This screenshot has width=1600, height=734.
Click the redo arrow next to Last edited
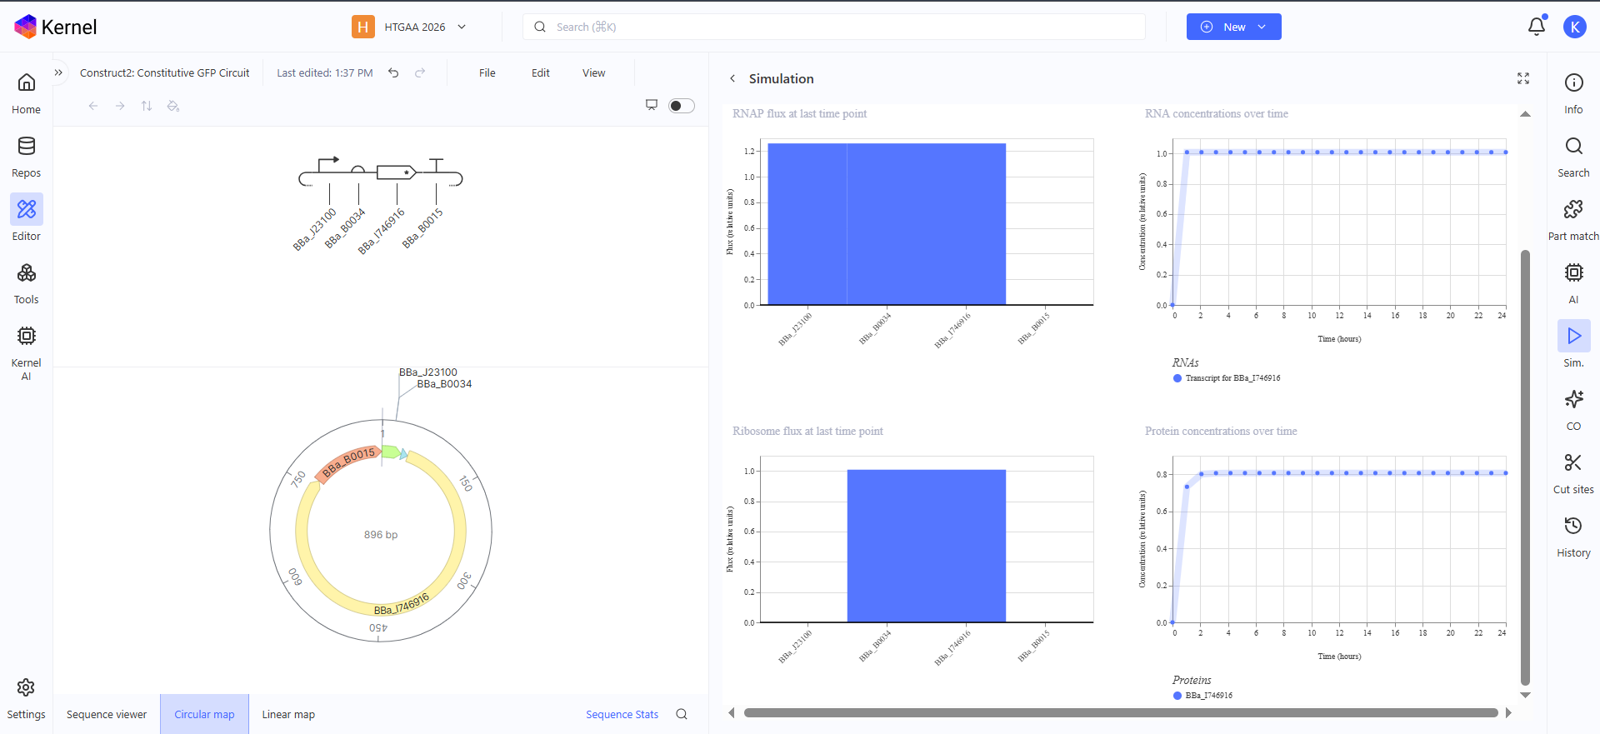pos(420,73)
